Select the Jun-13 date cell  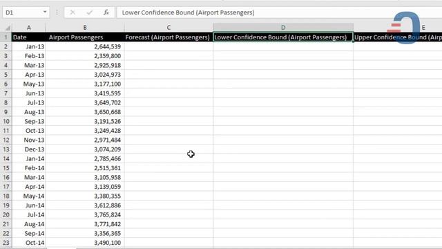click(x=28, y=93)
